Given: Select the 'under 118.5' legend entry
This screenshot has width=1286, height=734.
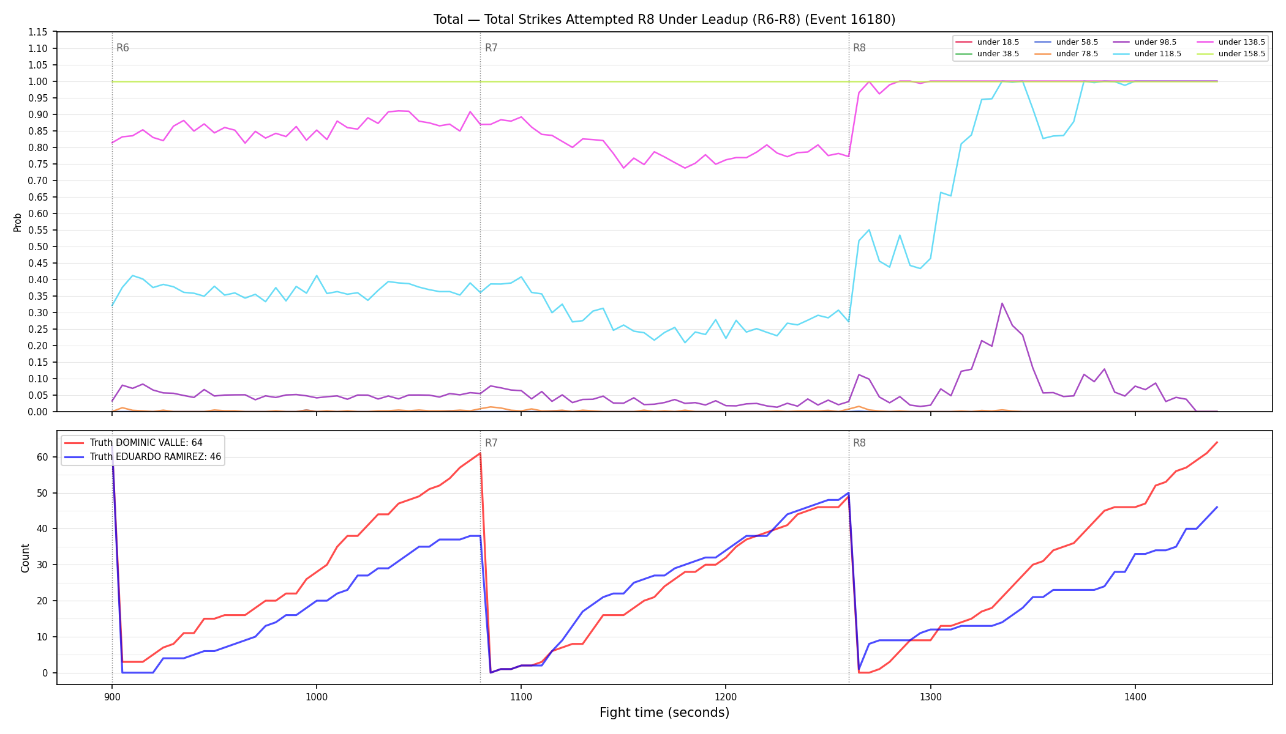Looking at the screenshot, I should (1147, 54).
